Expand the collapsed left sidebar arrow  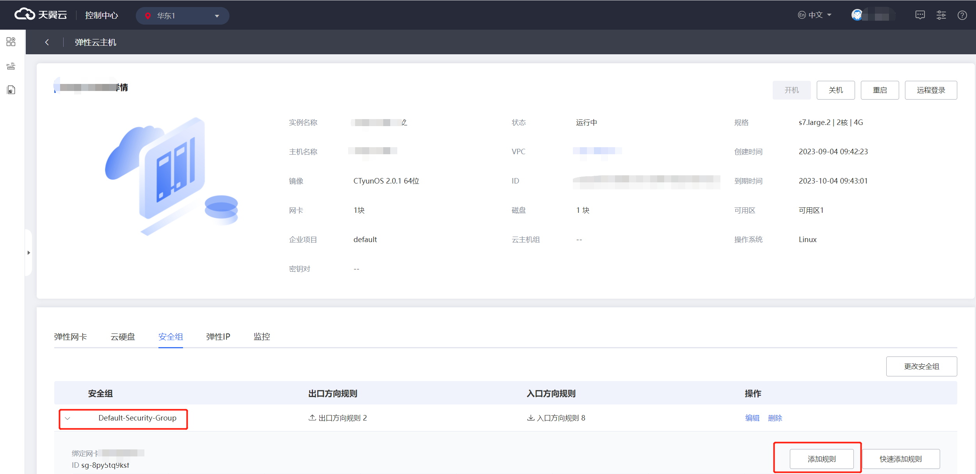click(28, 253)
